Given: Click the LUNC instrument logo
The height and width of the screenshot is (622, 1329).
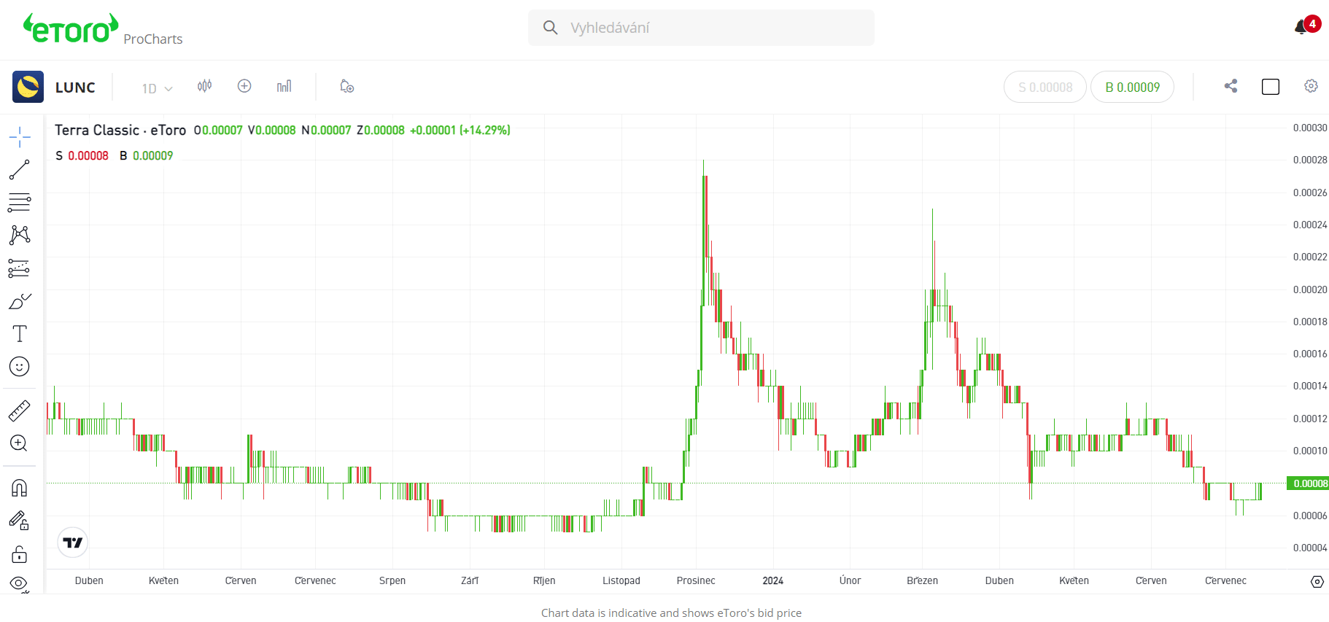Looking at the screenshot, I should coord(28,87).
